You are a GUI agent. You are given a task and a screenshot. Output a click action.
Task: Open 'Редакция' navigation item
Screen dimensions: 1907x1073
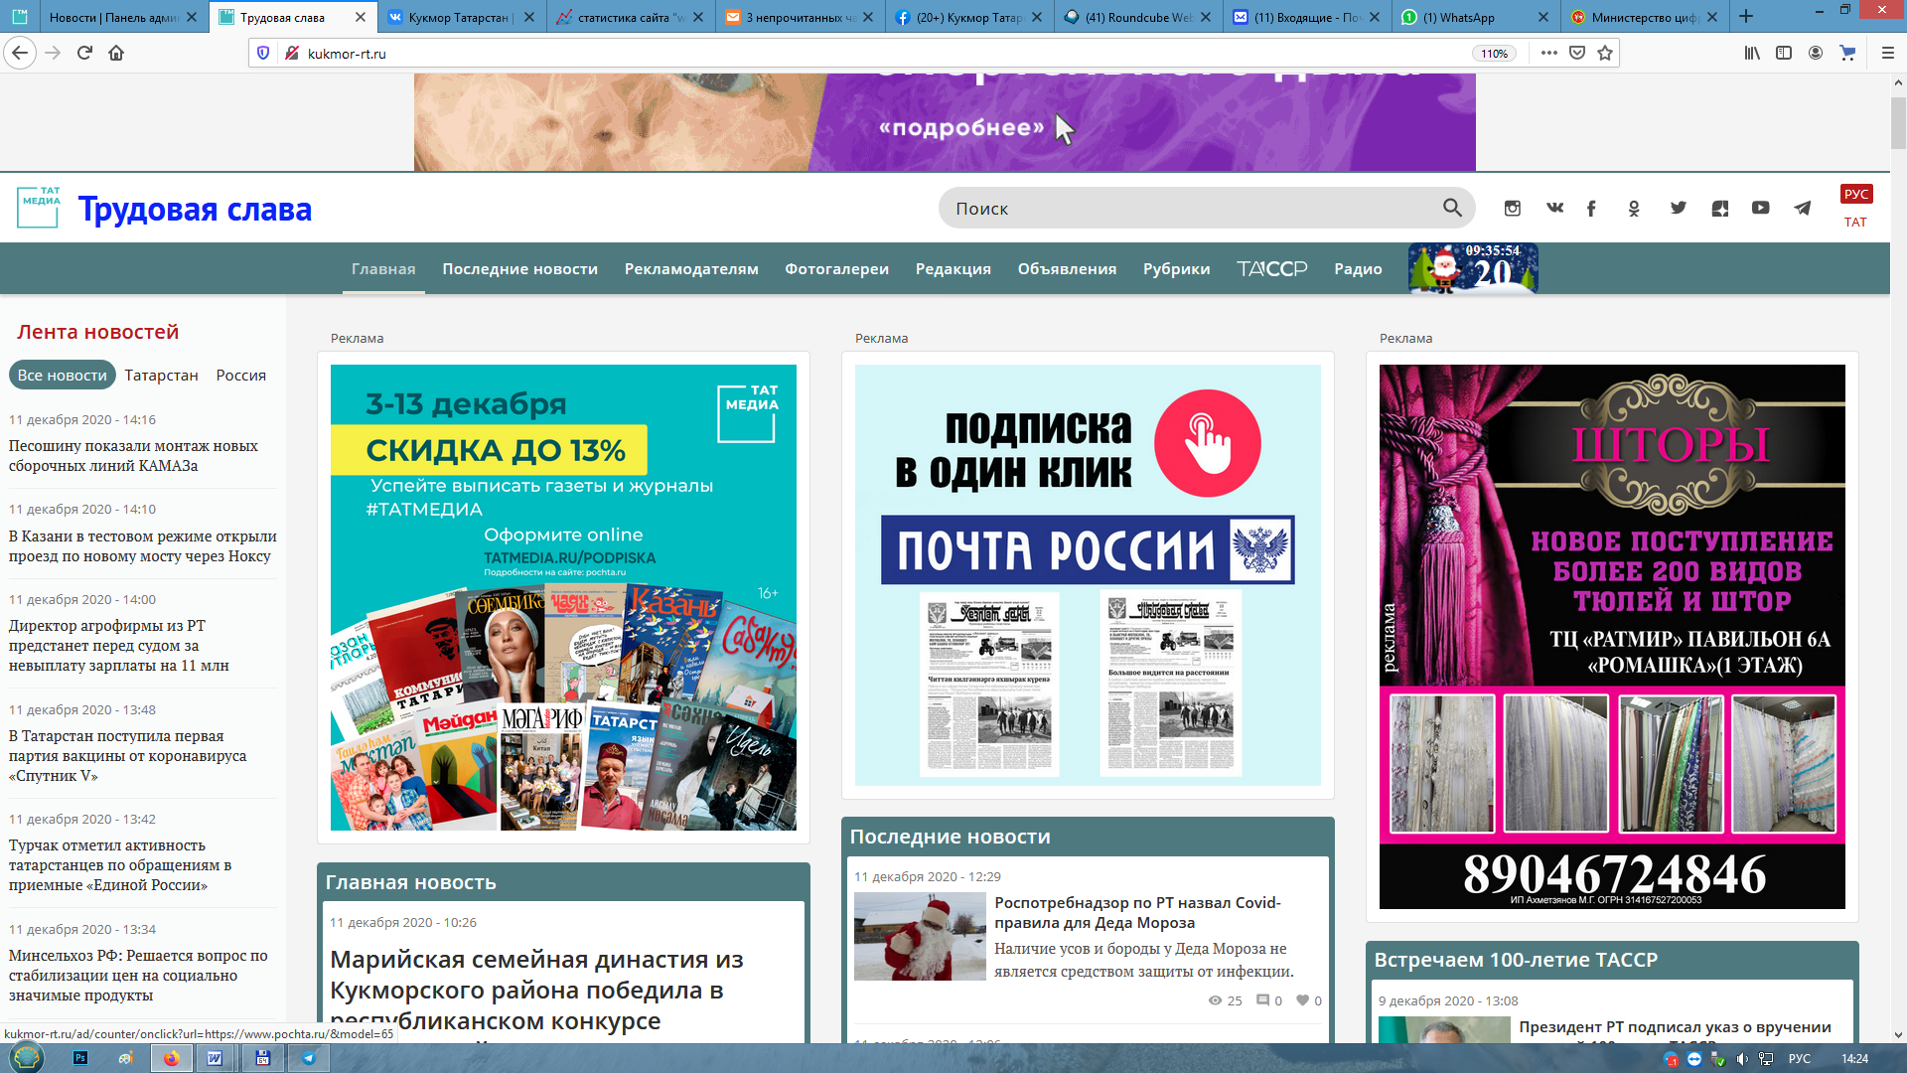tap(953, 268)
